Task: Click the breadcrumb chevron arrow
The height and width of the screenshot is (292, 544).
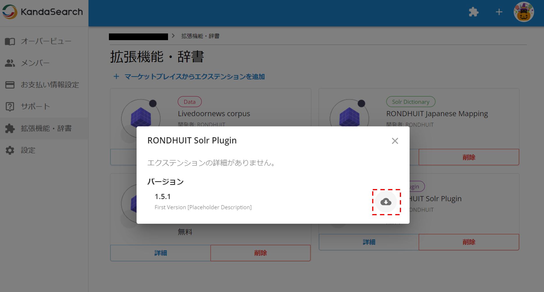Action: click(x=174, y=36)
